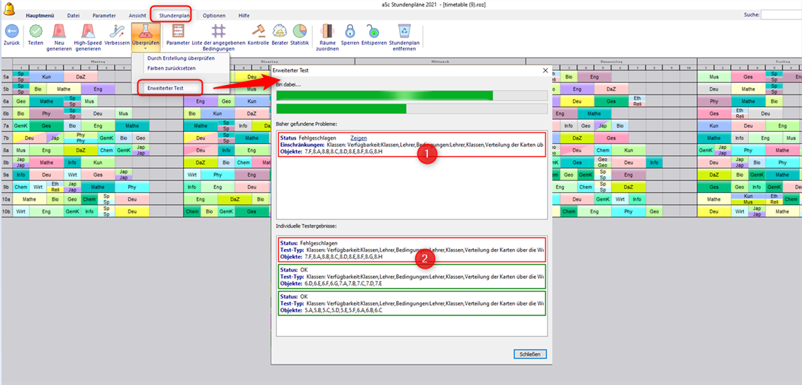The width and height of the screenshot is (802, 385).
Task: Select the Verbessern escalator icon
Action: [x=117, y=31]
